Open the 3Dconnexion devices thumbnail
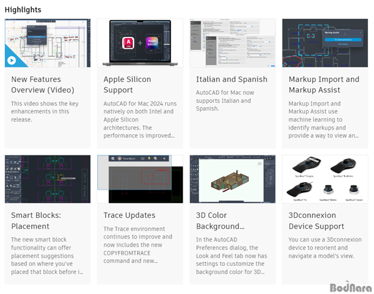Viewport: 374px width, 294px height. (325, 179)
